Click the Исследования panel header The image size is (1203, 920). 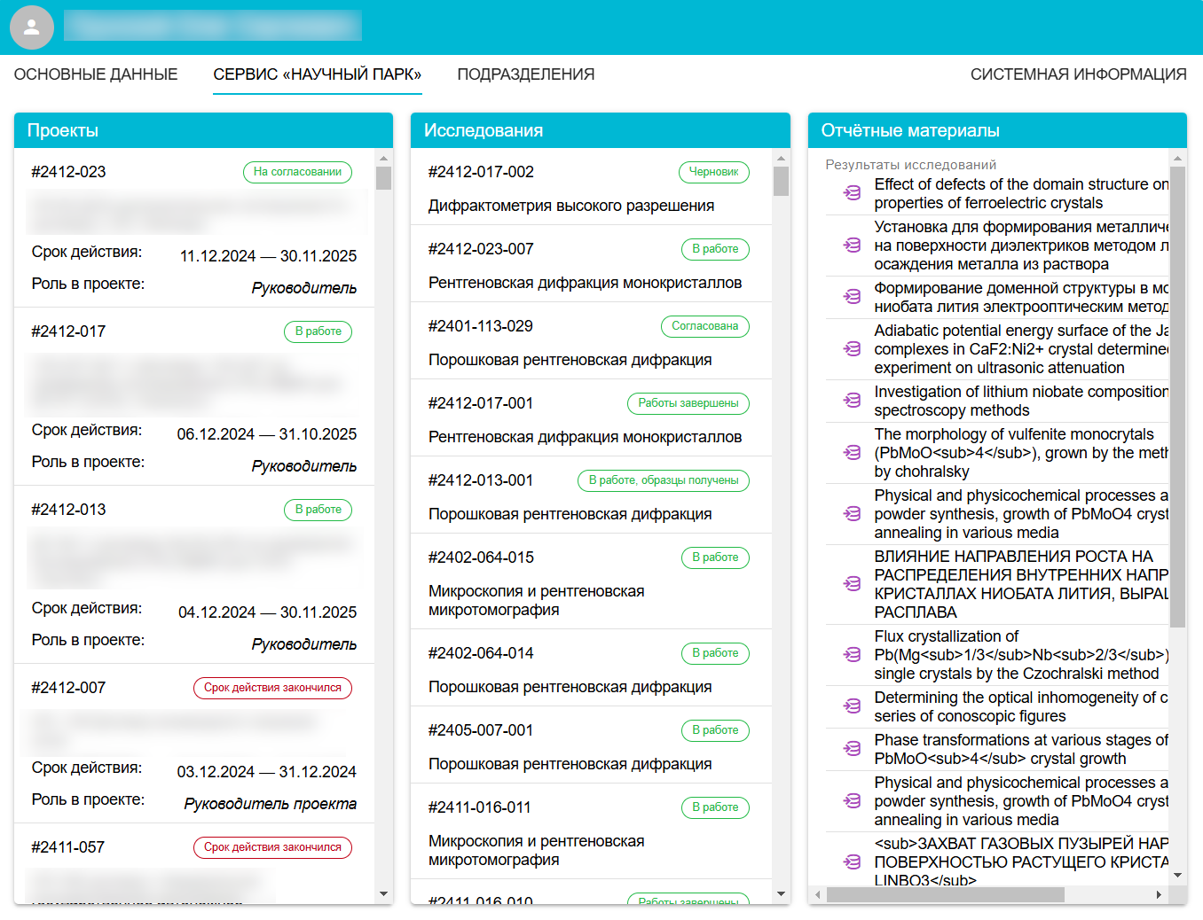600,130
